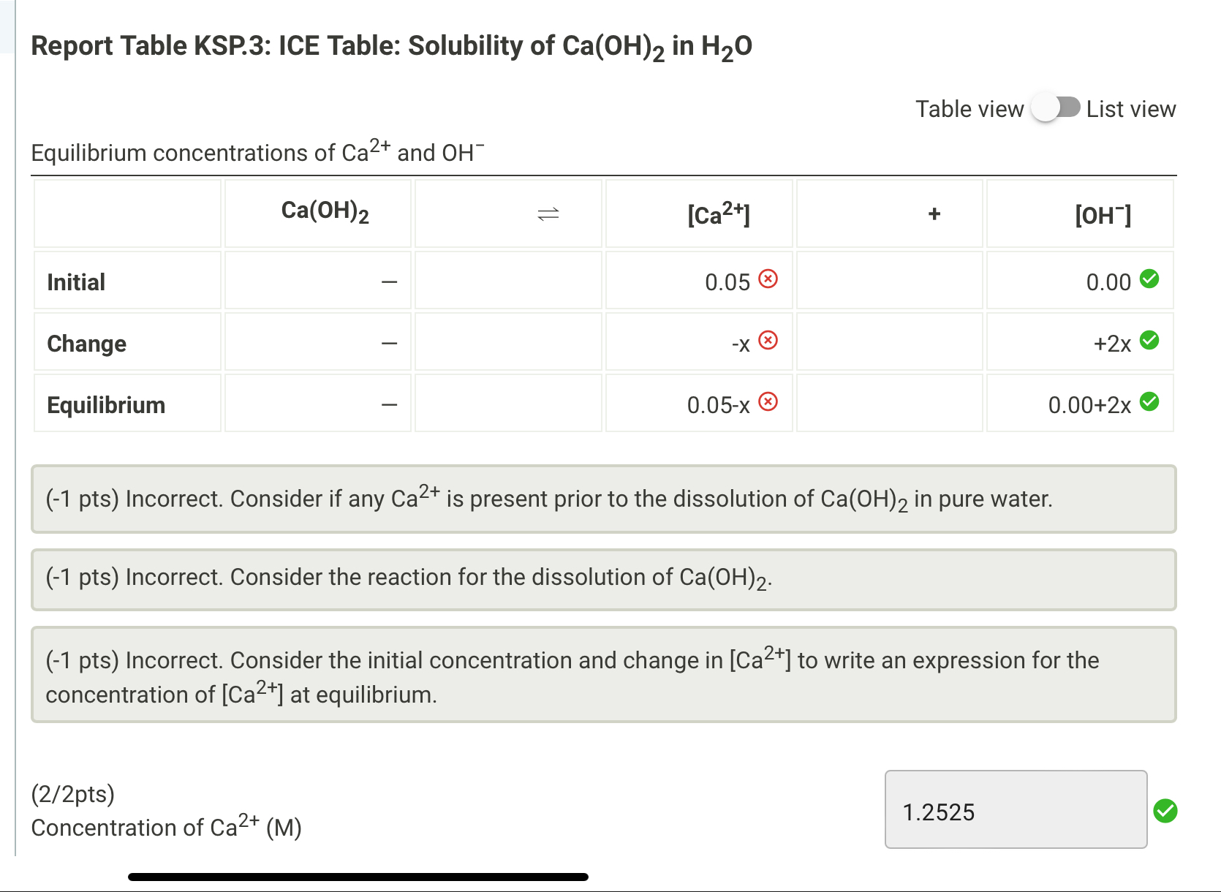Click the Ca2+ concentration answer field
The width and height of the screenshot is (1221, 892).
(x=1016, y=810)
